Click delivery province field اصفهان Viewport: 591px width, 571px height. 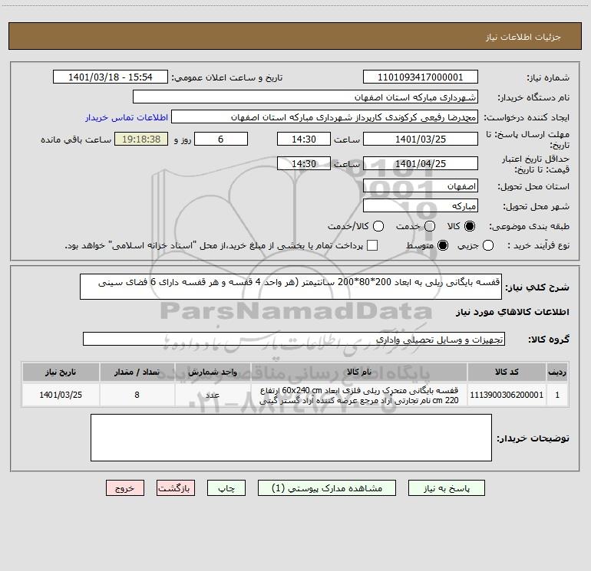click(x=421, y=185)
